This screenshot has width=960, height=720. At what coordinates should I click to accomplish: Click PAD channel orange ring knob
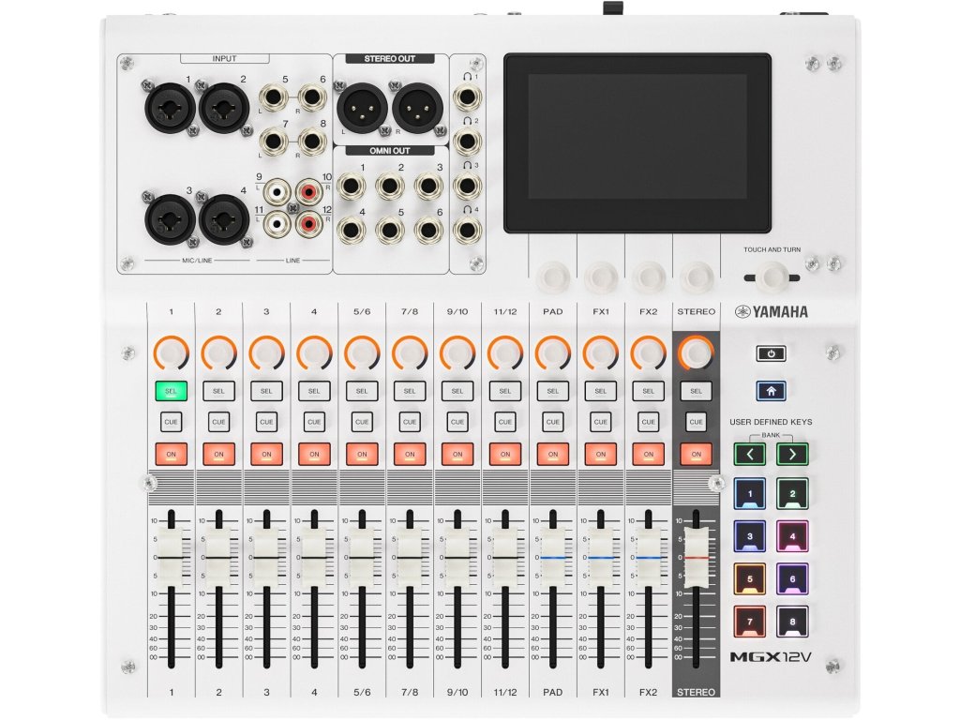point(553,353)
